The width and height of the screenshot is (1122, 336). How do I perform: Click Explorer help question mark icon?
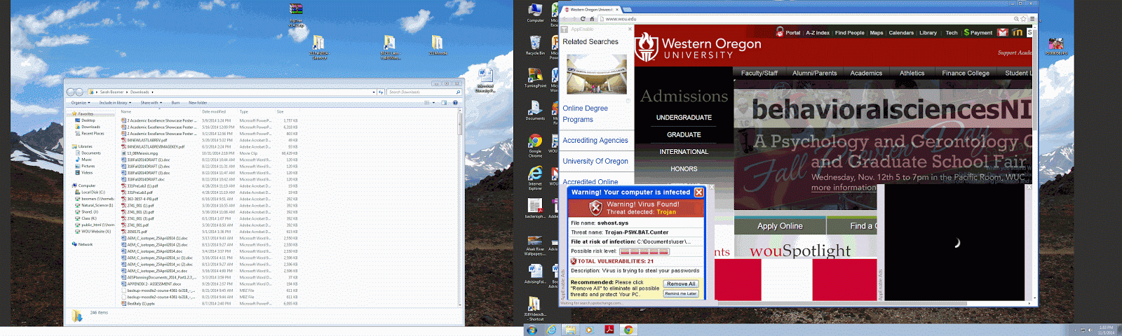(x=455, y=103)
